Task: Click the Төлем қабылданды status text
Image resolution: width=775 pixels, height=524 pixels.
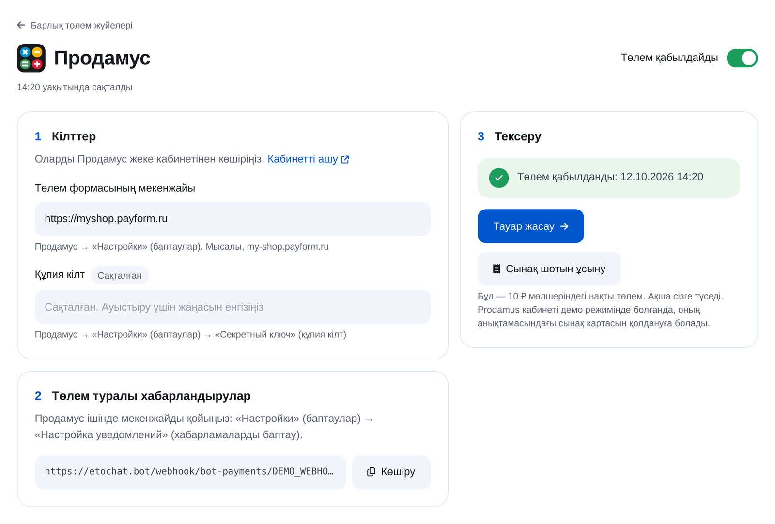Action: click(x=610, y=177)
